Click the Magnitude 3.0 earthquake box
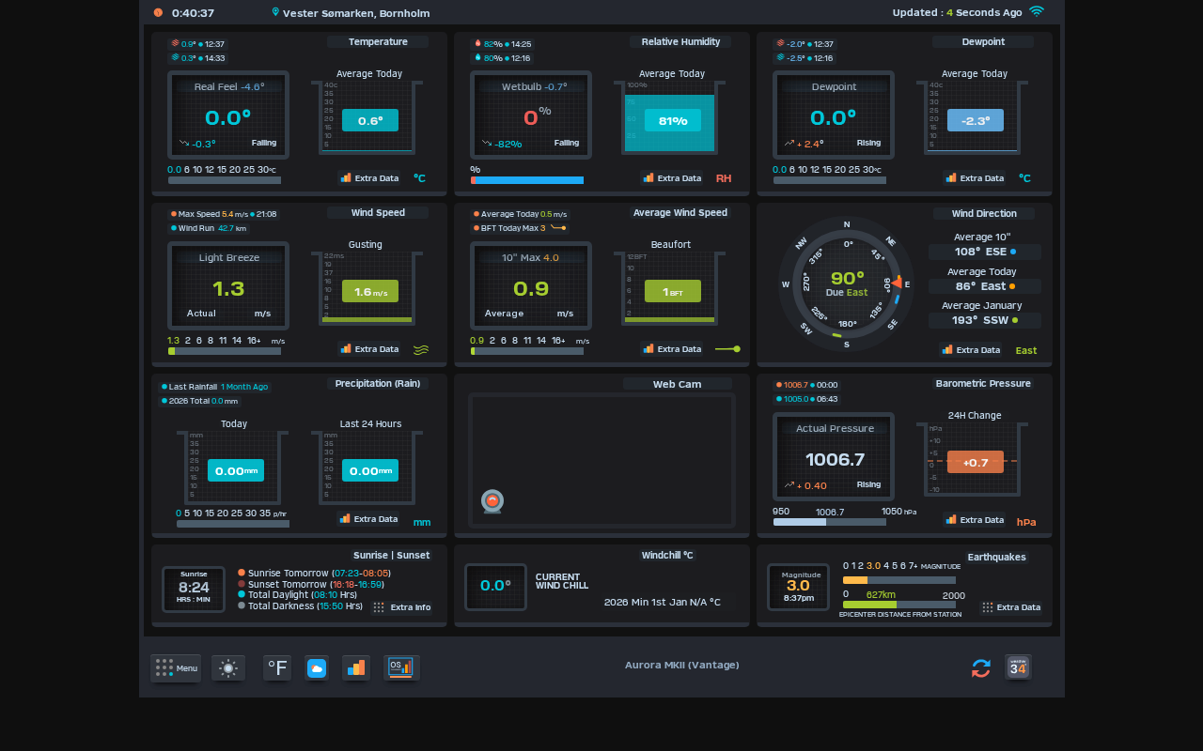1203x751 pixels. click(799, 587)
